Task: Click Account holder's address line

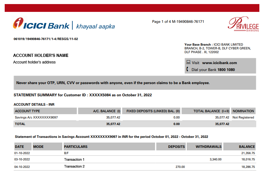Action: click(34, 62)
